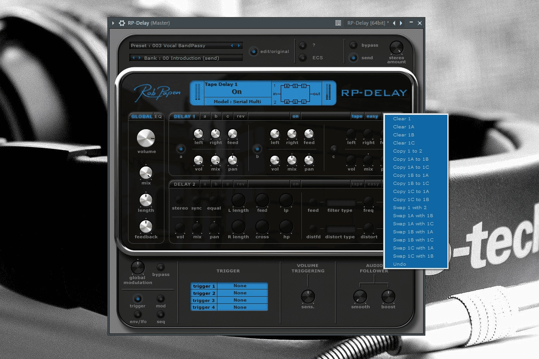Viewport: 539px width, 359px height.
Task: Click delay line a 'pan' knob
Action: [x=233, y=160]
